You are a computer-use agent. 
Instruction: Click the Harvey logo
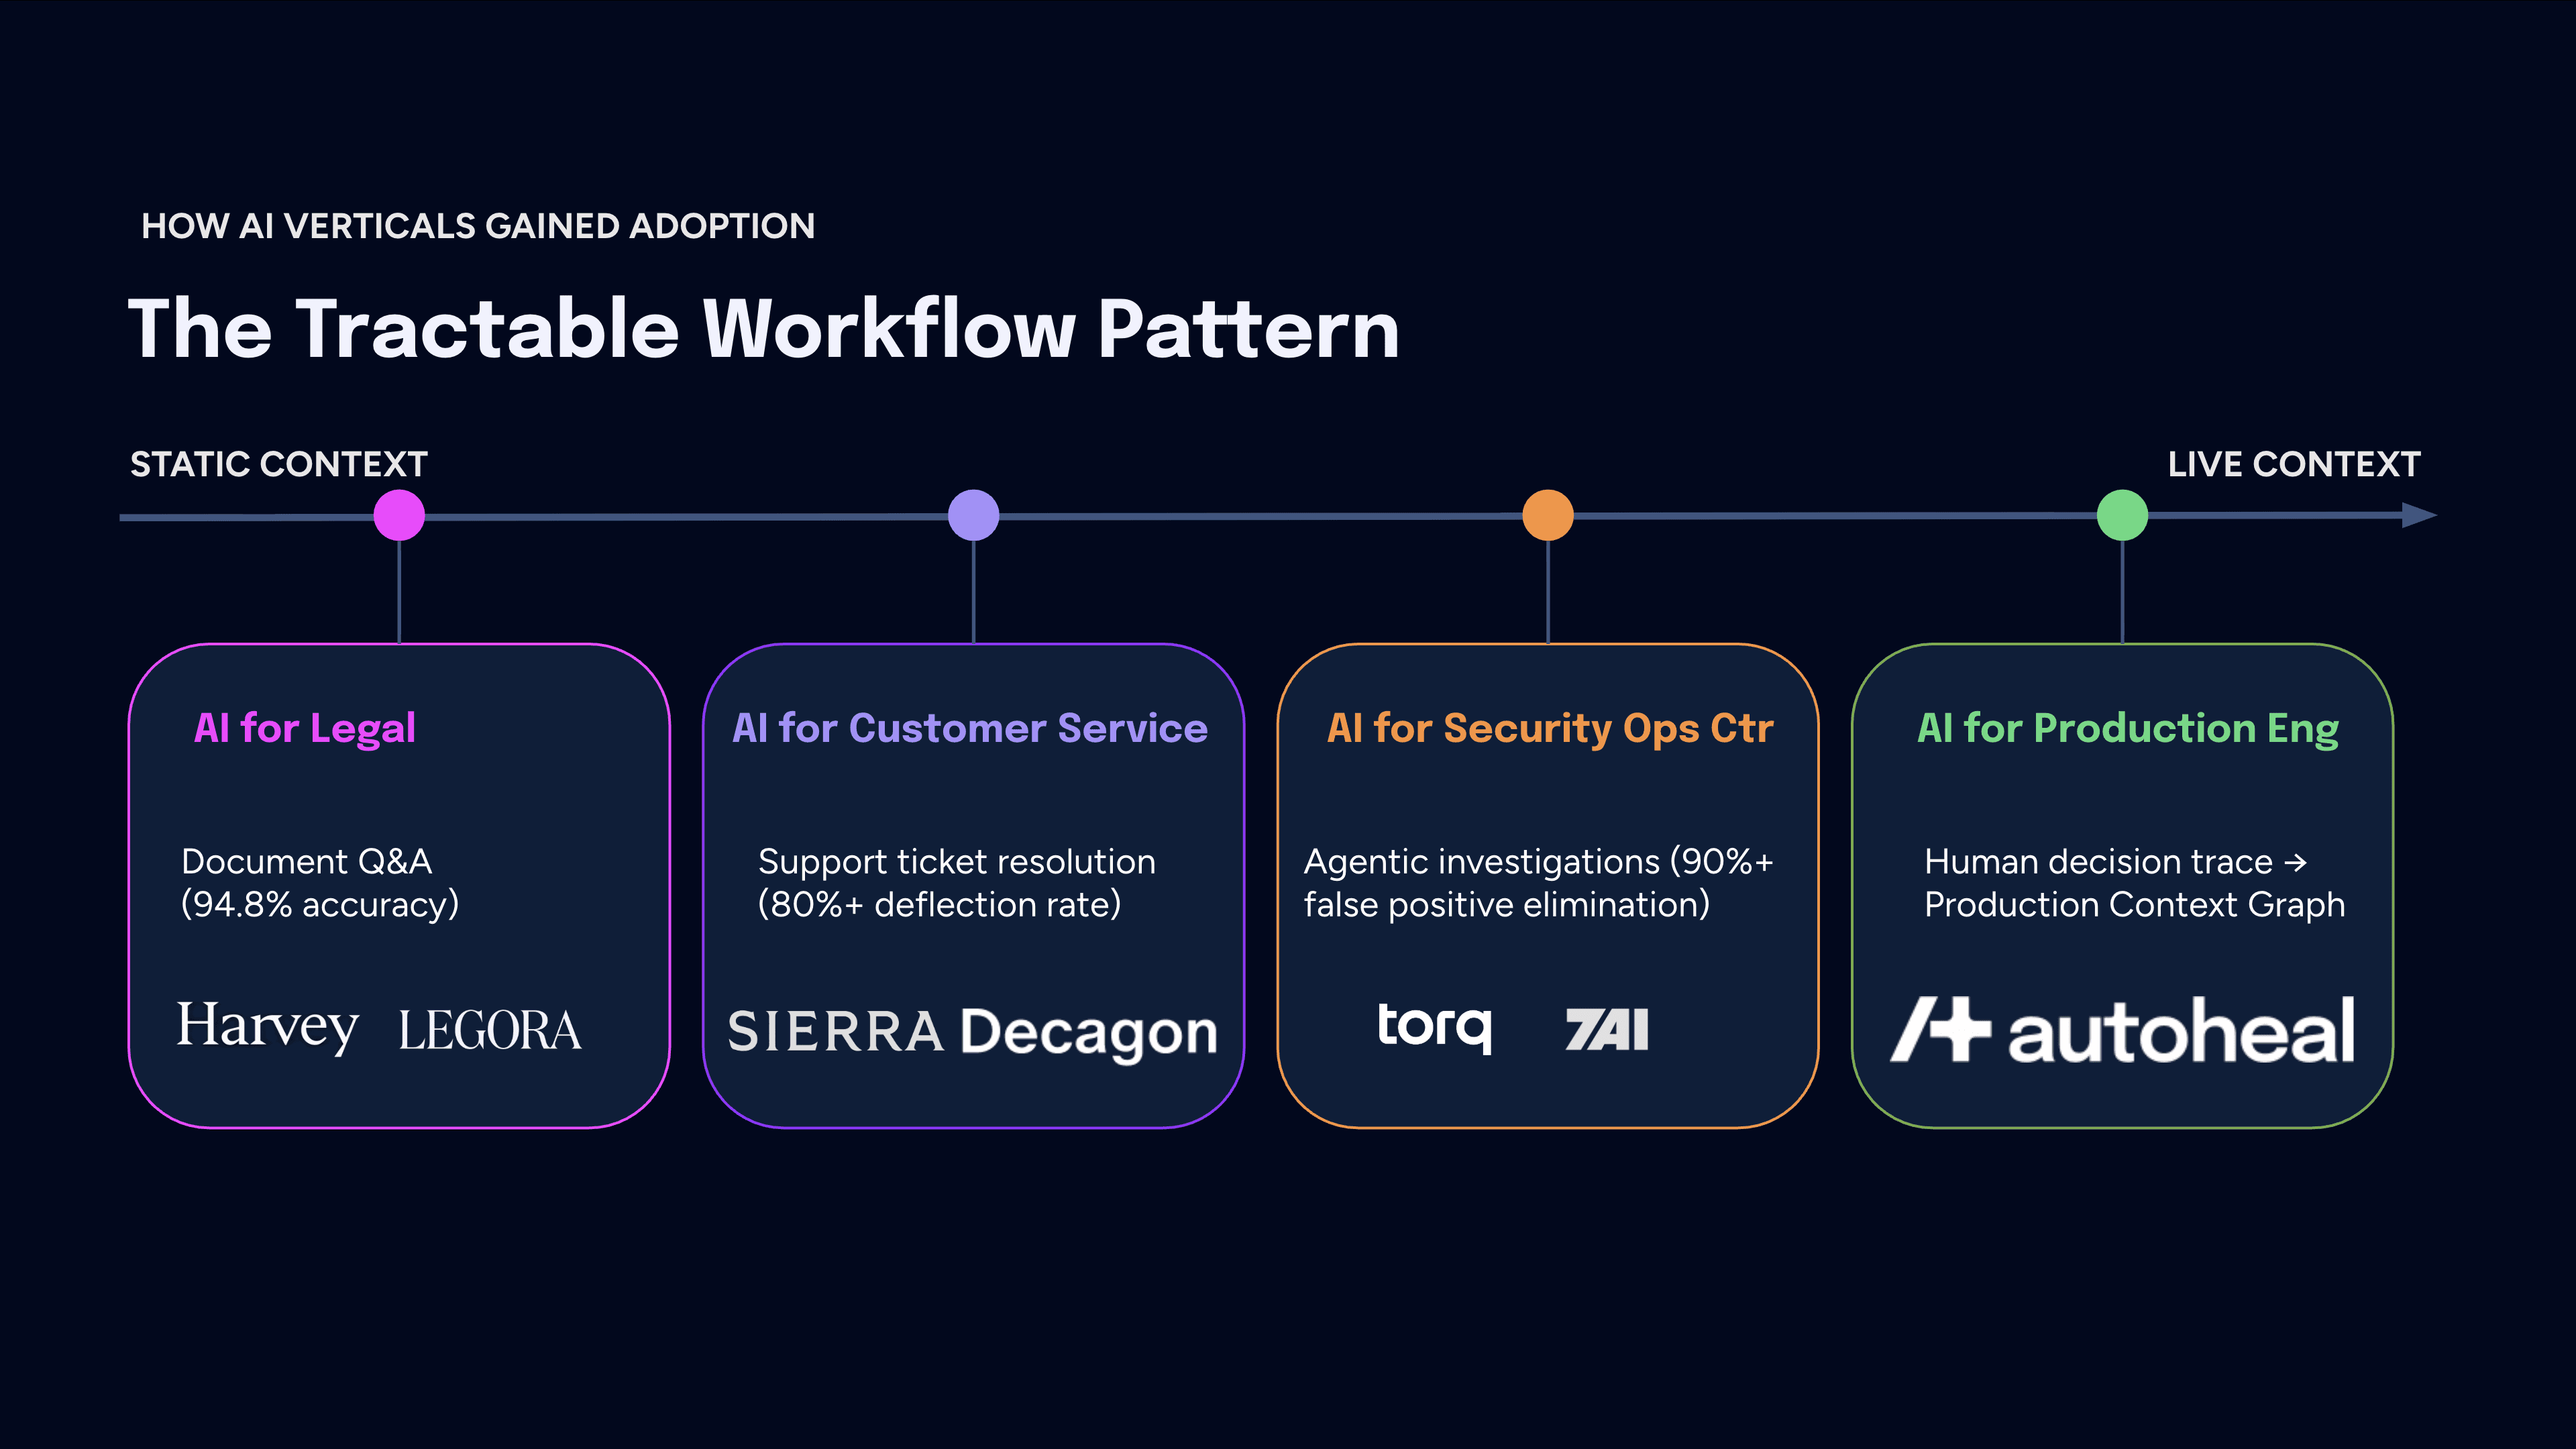267,1027
